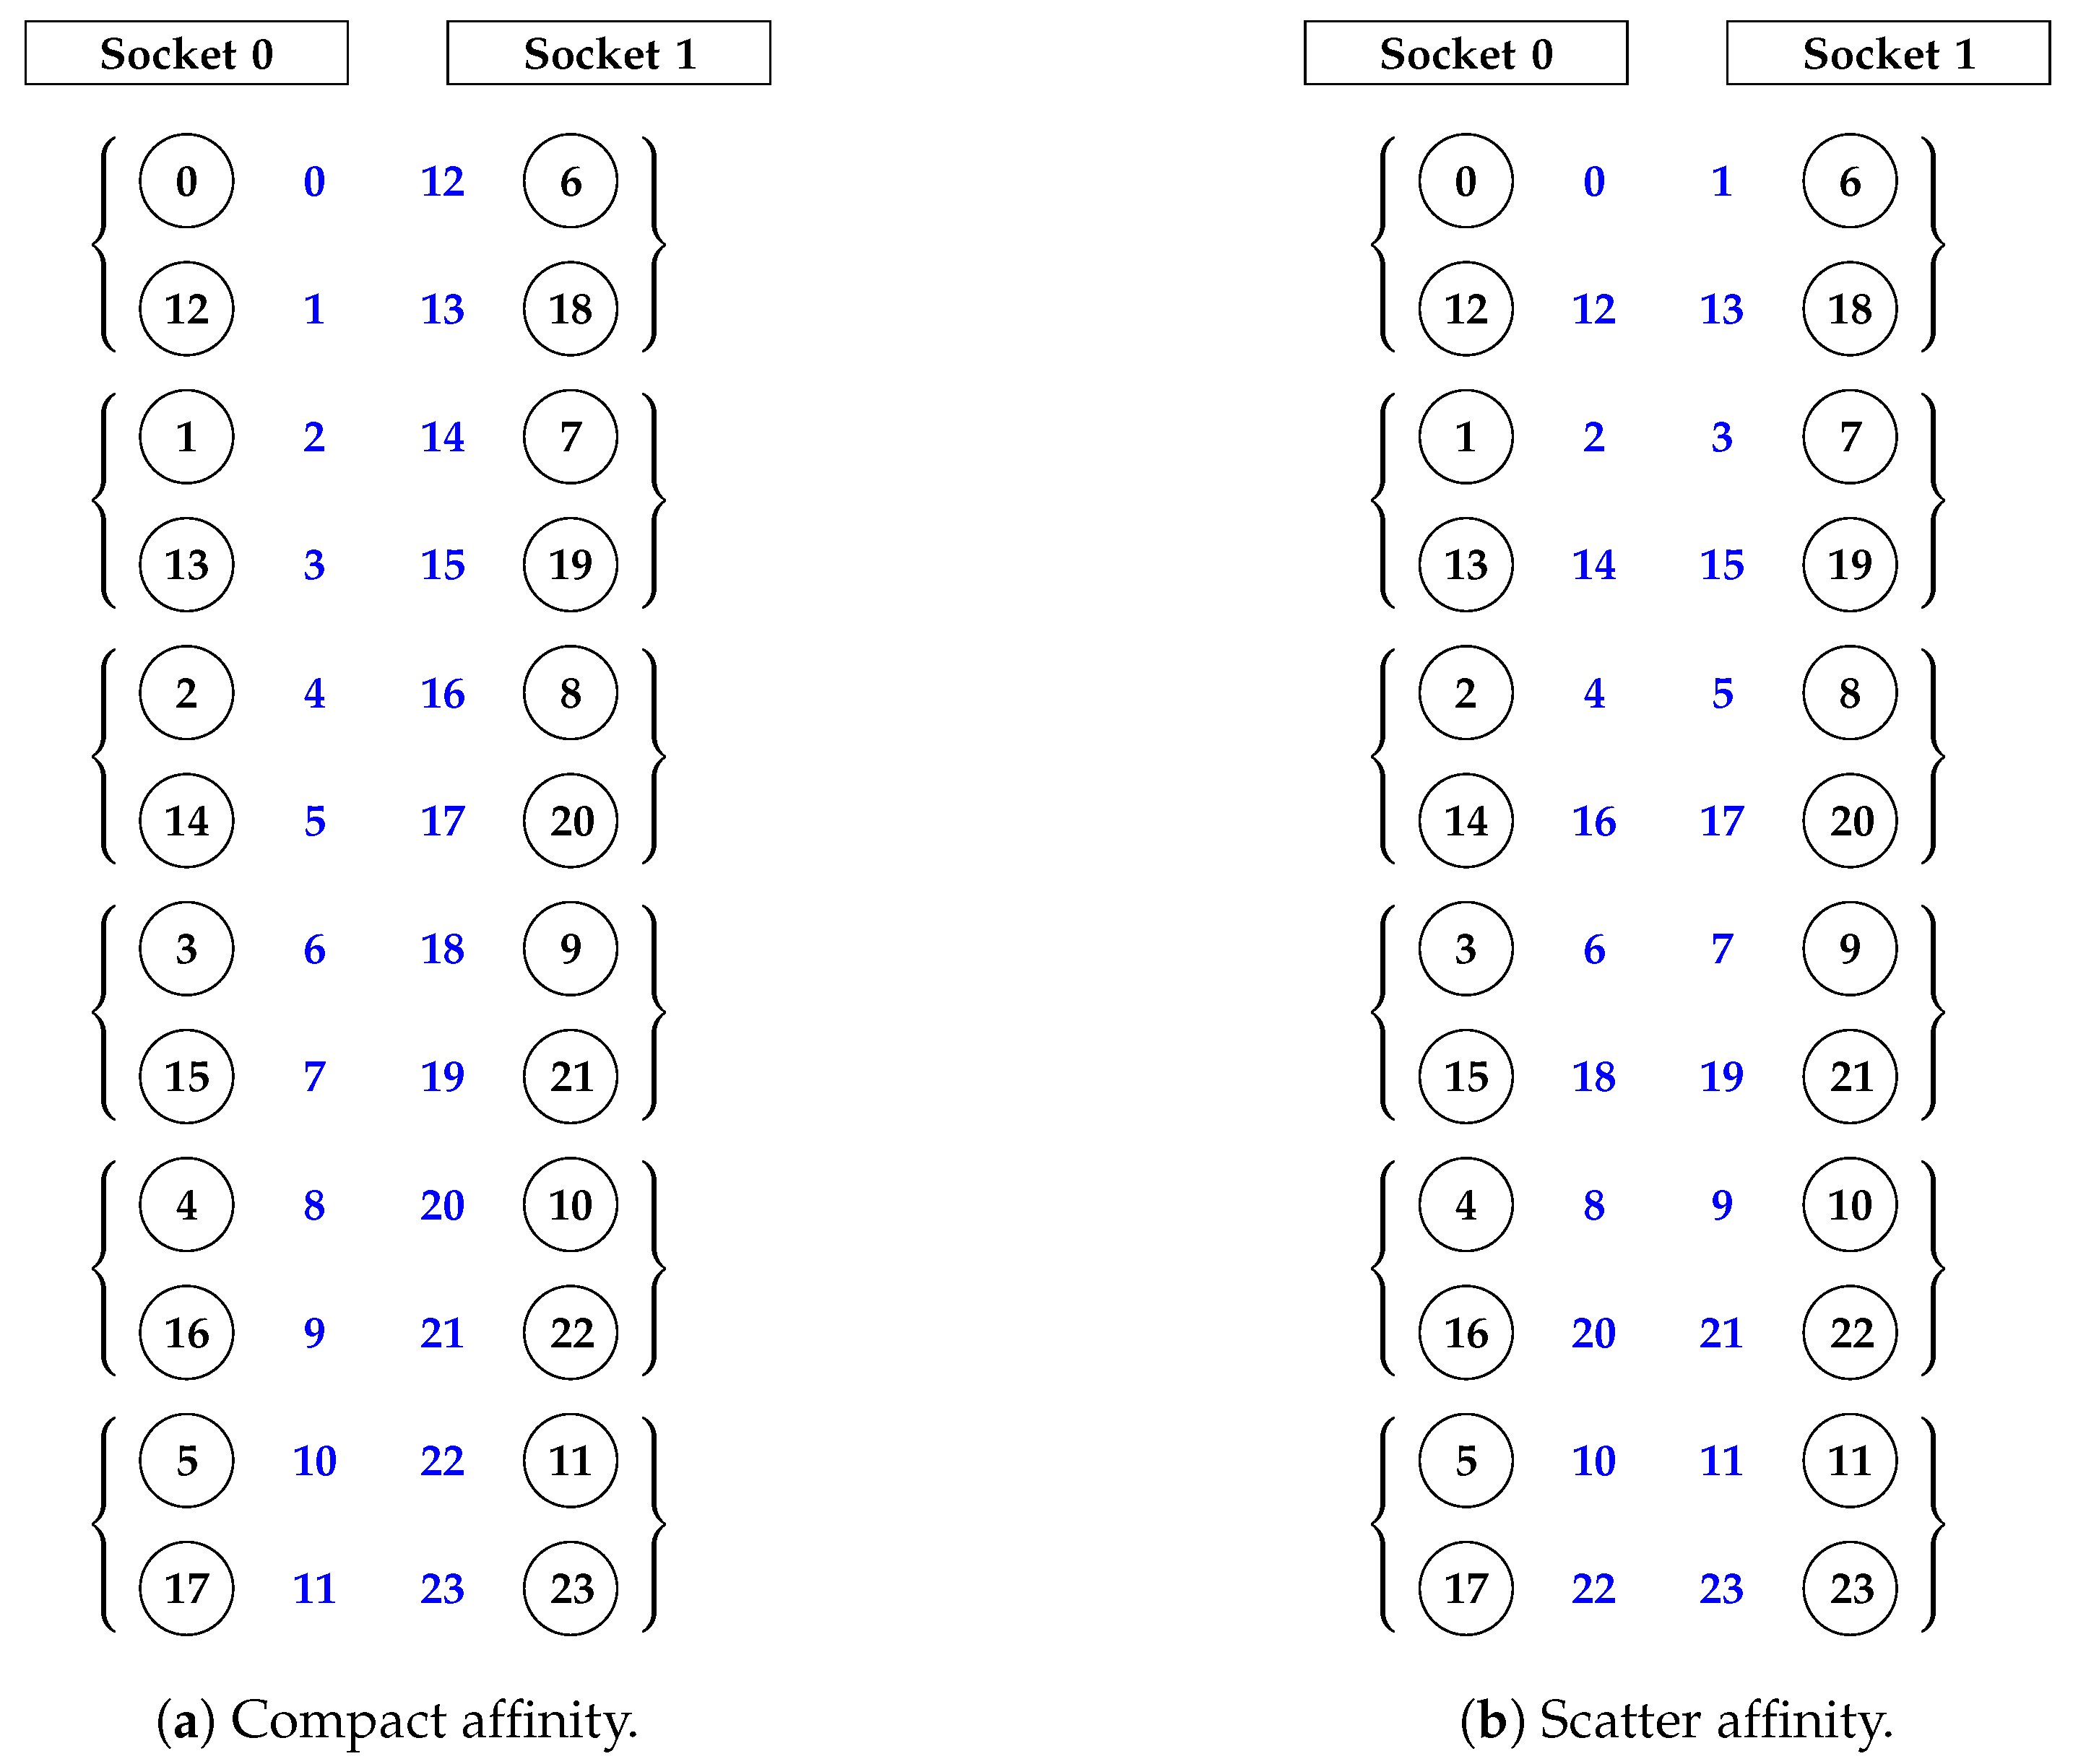Click circled core 13 in compact affinity diagram
Screen dimensions: 2073x1764
point(186,565)
